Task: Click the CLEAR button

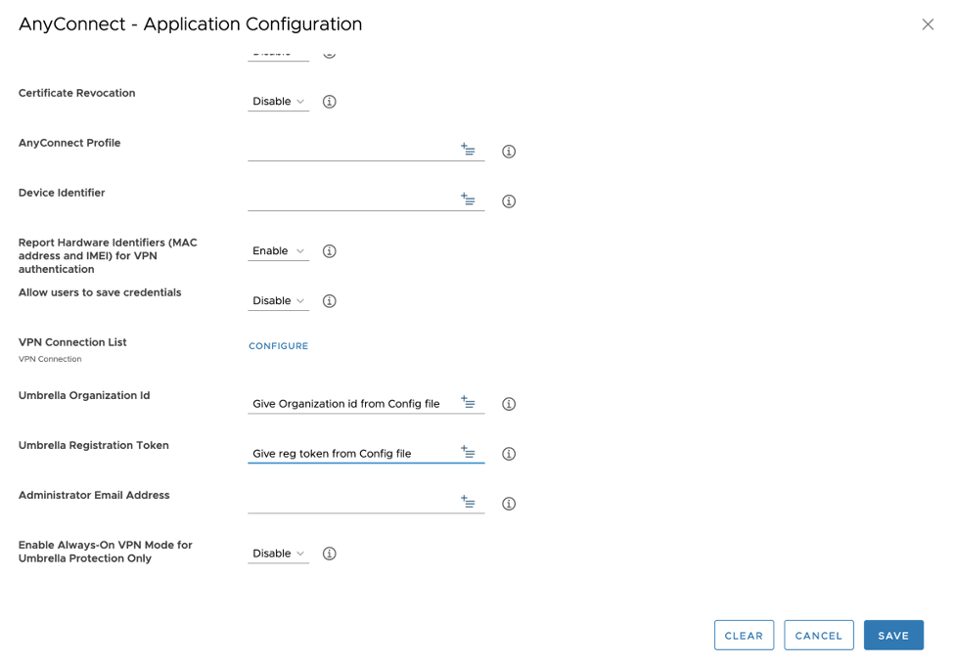Action: (x=744, y=636)
